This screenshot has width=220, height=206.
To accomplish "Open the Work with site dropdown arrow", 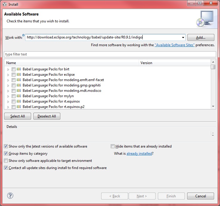I will 183,38.
